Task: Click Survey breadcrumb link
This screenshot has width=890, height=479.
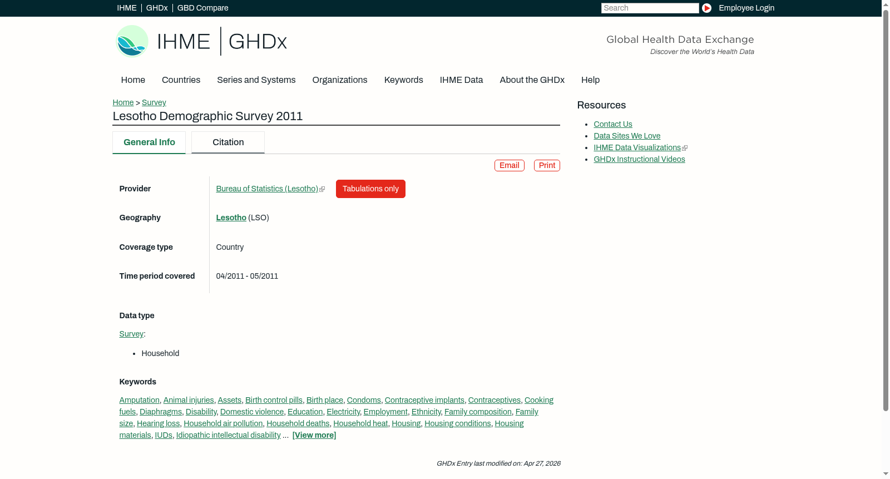Action: click(x=154, y=102)
